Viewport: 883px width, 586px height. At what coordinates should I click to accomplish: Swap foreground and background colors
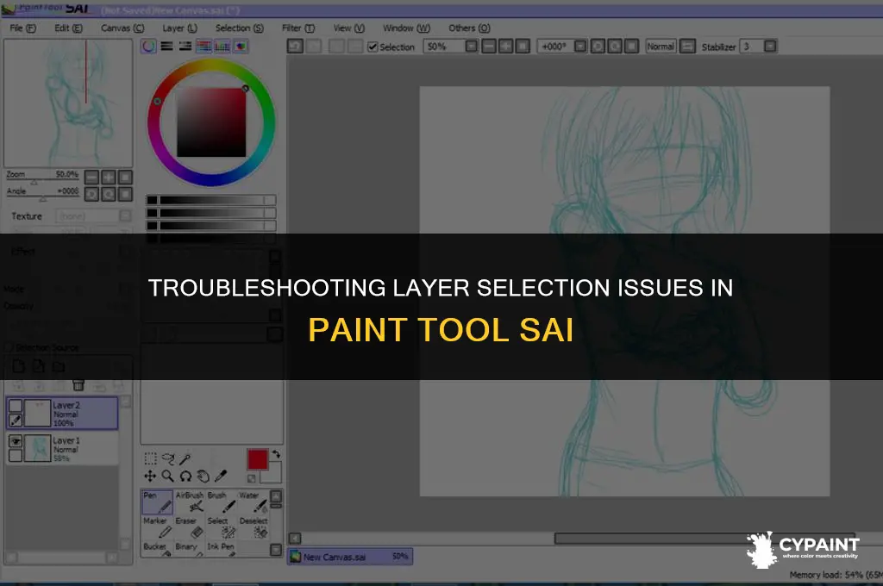point(276,453)
